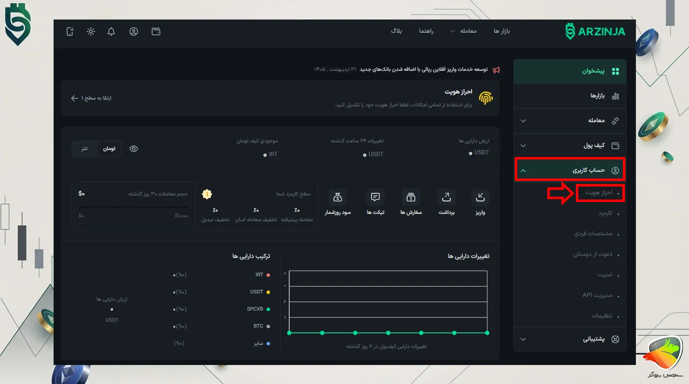
Task: Open notifications bell icon
Action: 112,31
